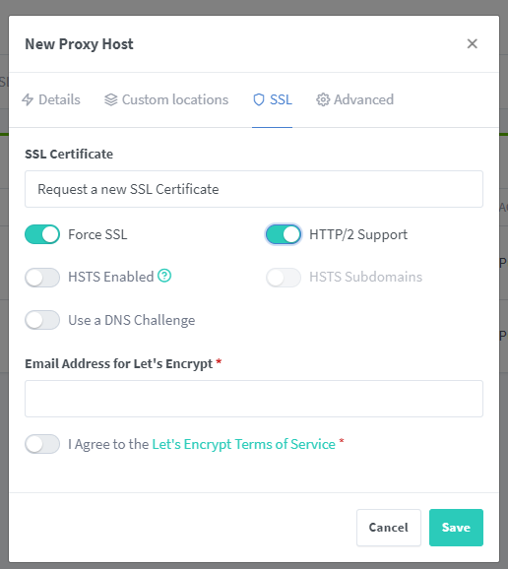Focus the Let's Encrypt email address field
The height and width of the screenshot is (569, 508).
point(254,399)
